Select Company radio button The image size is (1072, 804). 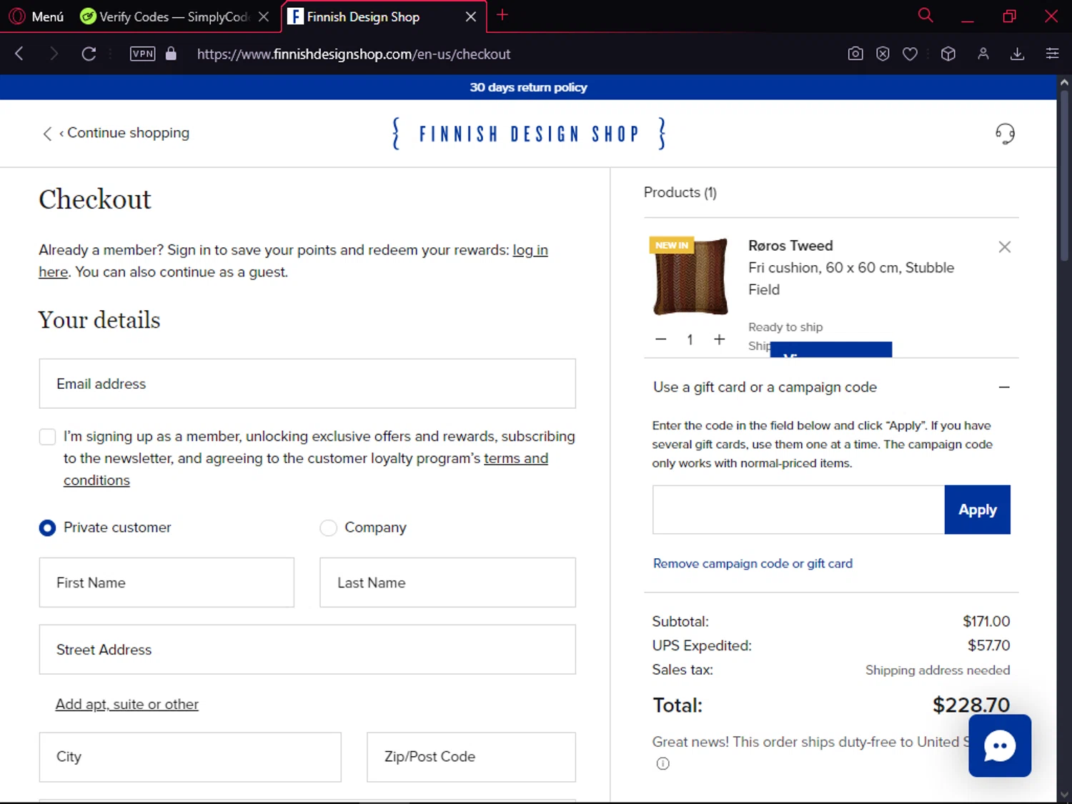(328, 528)
